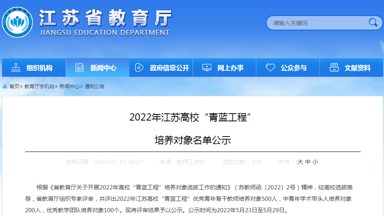The height and width of the screenshot is (216, 384).
Task: Click the organization chart icon beside 组织机构
Action: click(16, 68)
